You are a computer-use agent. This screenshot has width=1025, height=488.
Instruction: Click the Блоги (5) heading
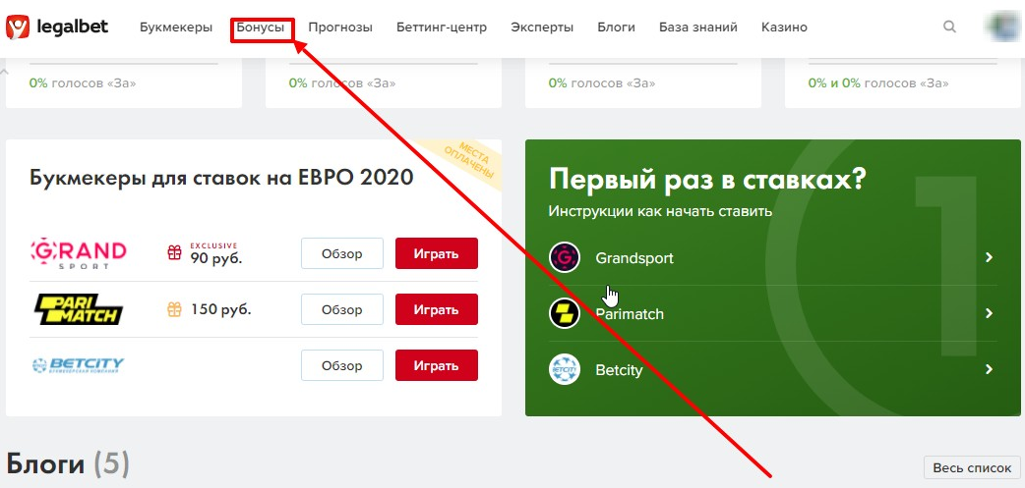[x=67, y=464]
